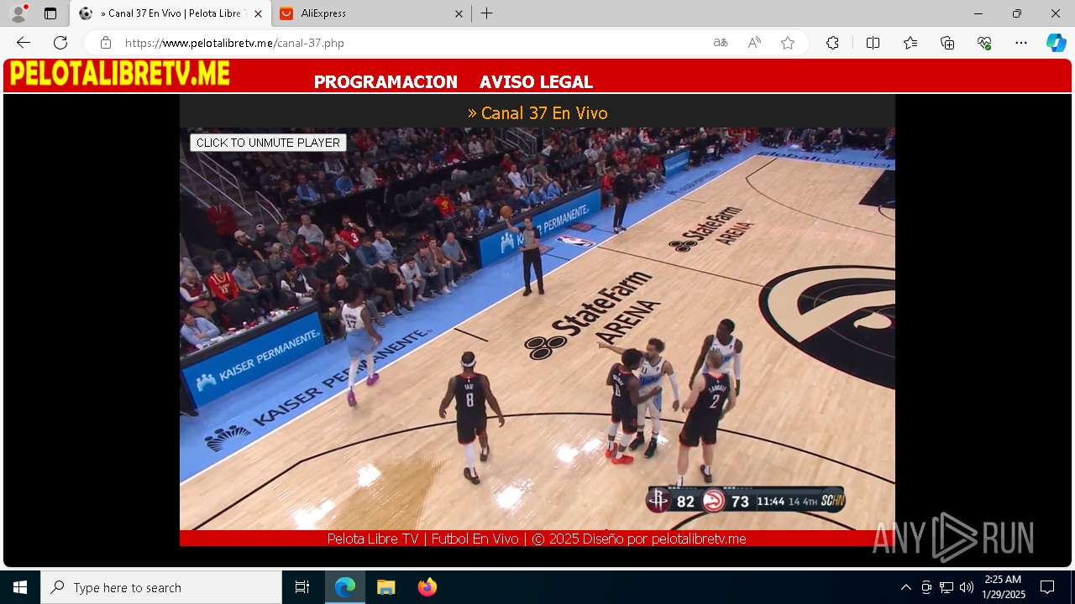Viewport: 1075px width, 604px height.
Task: Enable split screen view
Action: [x=873, y=43]
